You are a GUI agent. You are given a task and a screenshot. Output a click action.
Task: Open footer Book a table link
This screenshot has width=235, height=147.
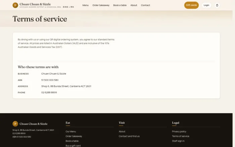72,141
